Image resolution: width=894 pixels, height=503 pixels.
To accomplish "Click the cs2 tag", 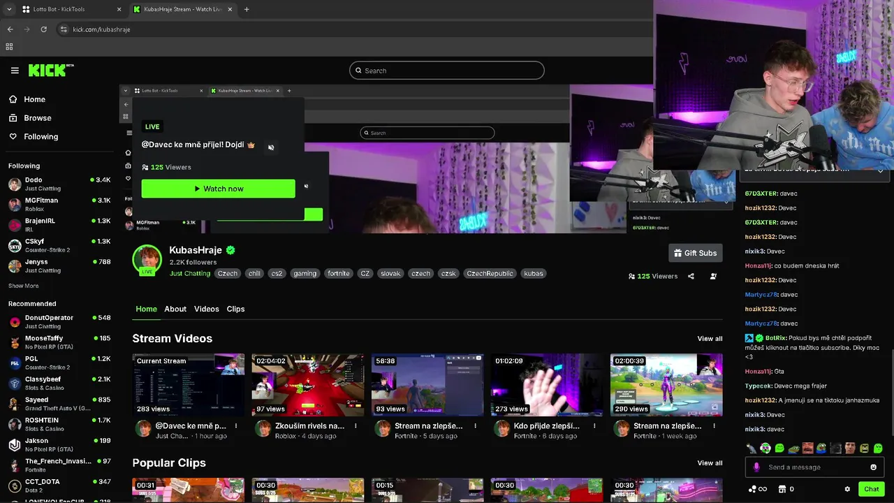I will (x=277, y=274).
